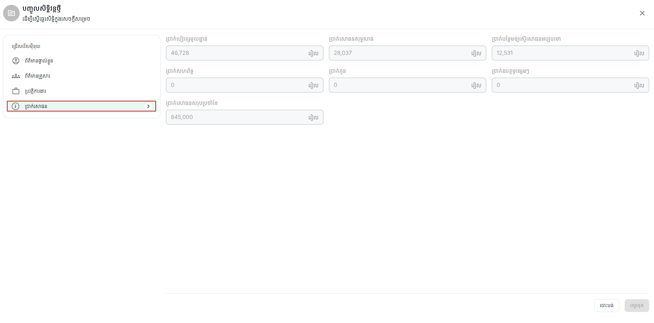654x323 pixels.
Task: Close the dialog with the X icon
Action: [642, 13]
